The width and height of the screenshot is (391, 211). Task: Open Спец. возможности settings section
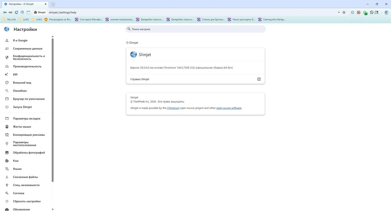26,185
